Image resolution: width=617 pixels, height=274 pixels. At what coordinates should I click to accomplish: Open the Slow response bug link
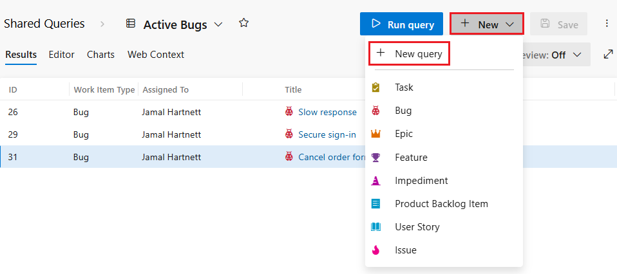(327, 112)
